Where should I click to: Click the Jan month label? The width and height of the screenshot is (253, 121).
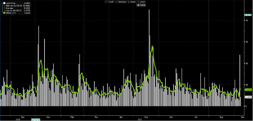coord(48,117)
